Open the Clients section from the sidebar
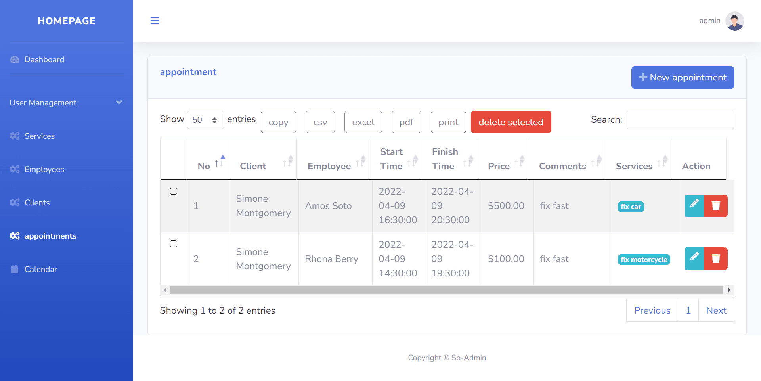The image size is (761, 381). pyautogui.click(x=37, y=203)
